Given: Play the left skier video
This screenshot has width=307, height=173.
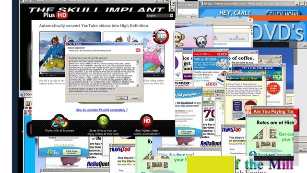Looking at the screenshot, I should point(43,75).
